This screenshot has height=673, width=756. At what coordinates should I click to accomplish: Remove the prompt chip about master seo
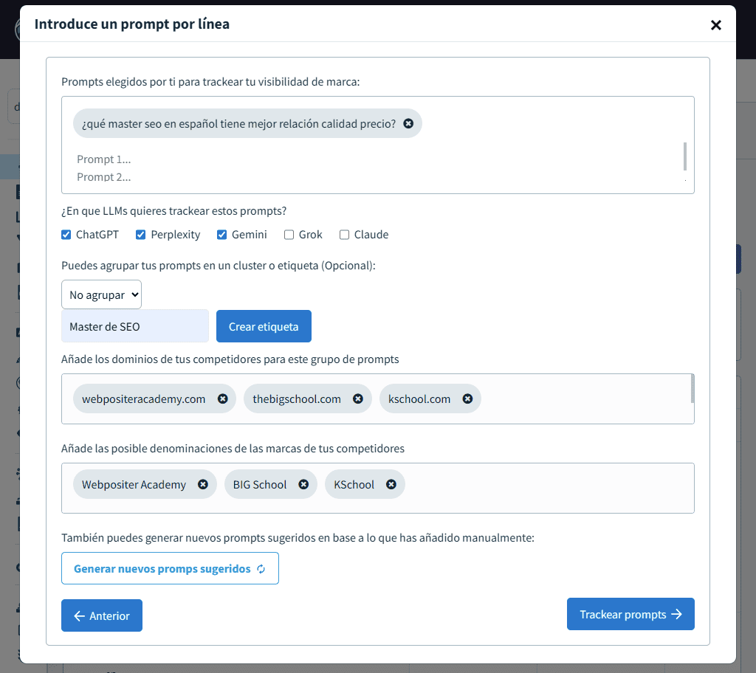408,123
